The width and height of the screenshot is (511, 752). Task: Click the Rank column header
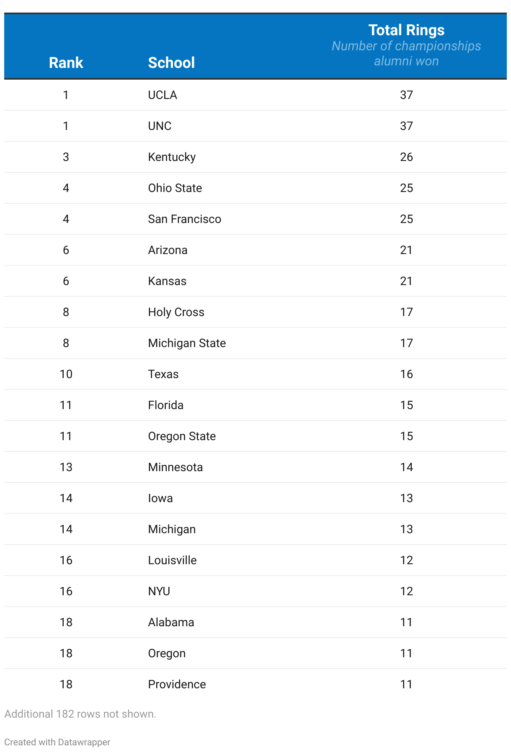66,62
